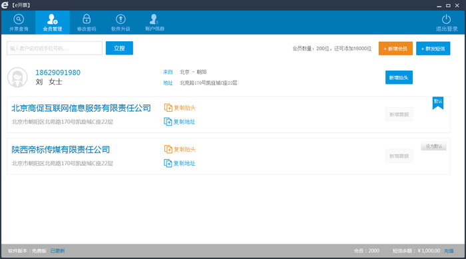Click the 充值 recharge link
Viewport: 466px width, 259px height.
449,251
